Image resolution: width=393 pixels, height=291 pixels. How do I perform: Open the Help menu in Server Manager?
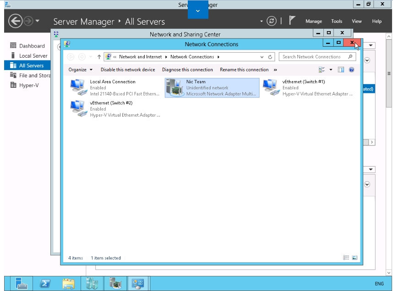tap(377, 22)
